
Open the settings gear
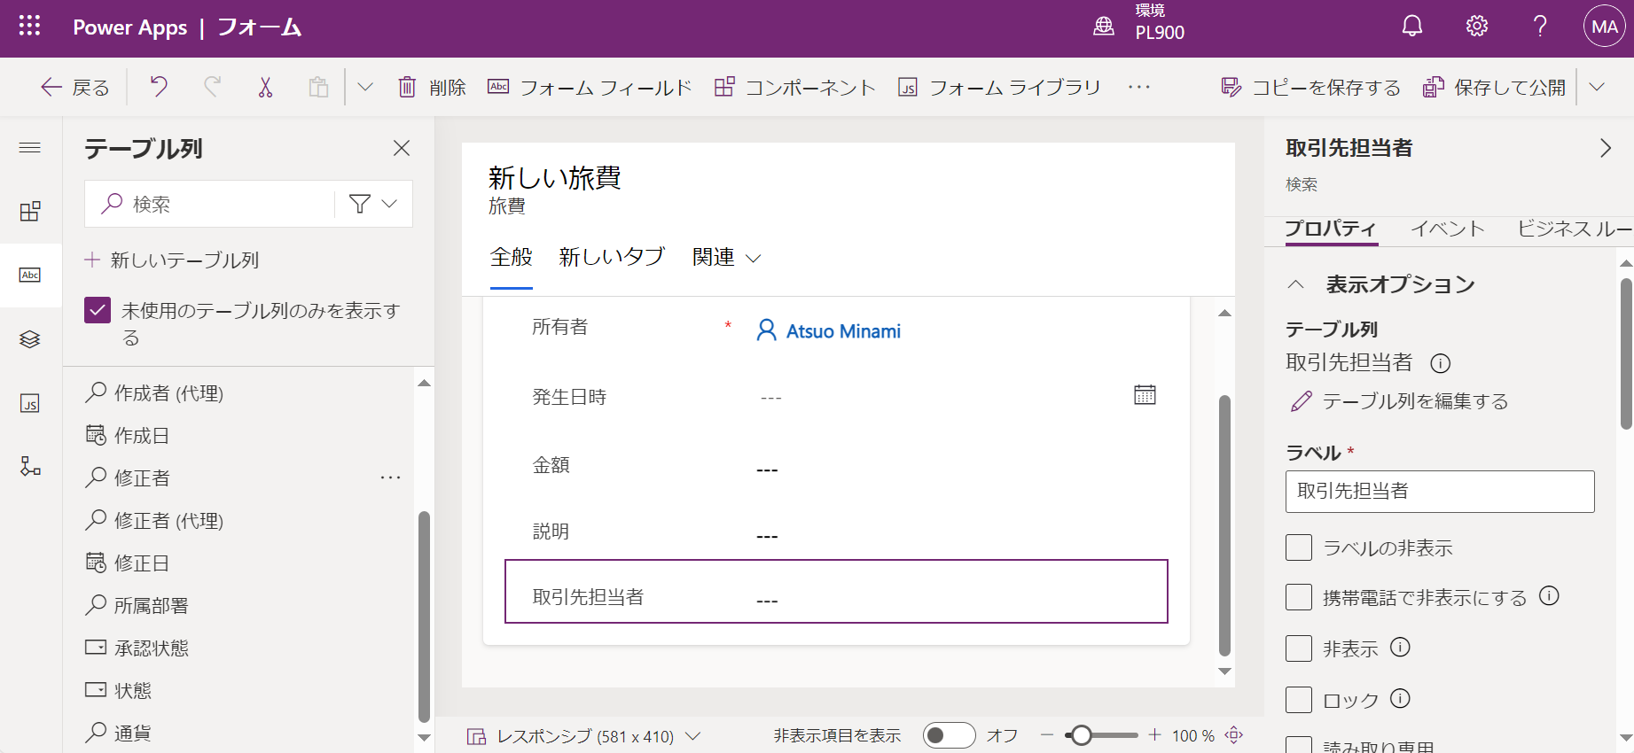tap(1477, 27)
